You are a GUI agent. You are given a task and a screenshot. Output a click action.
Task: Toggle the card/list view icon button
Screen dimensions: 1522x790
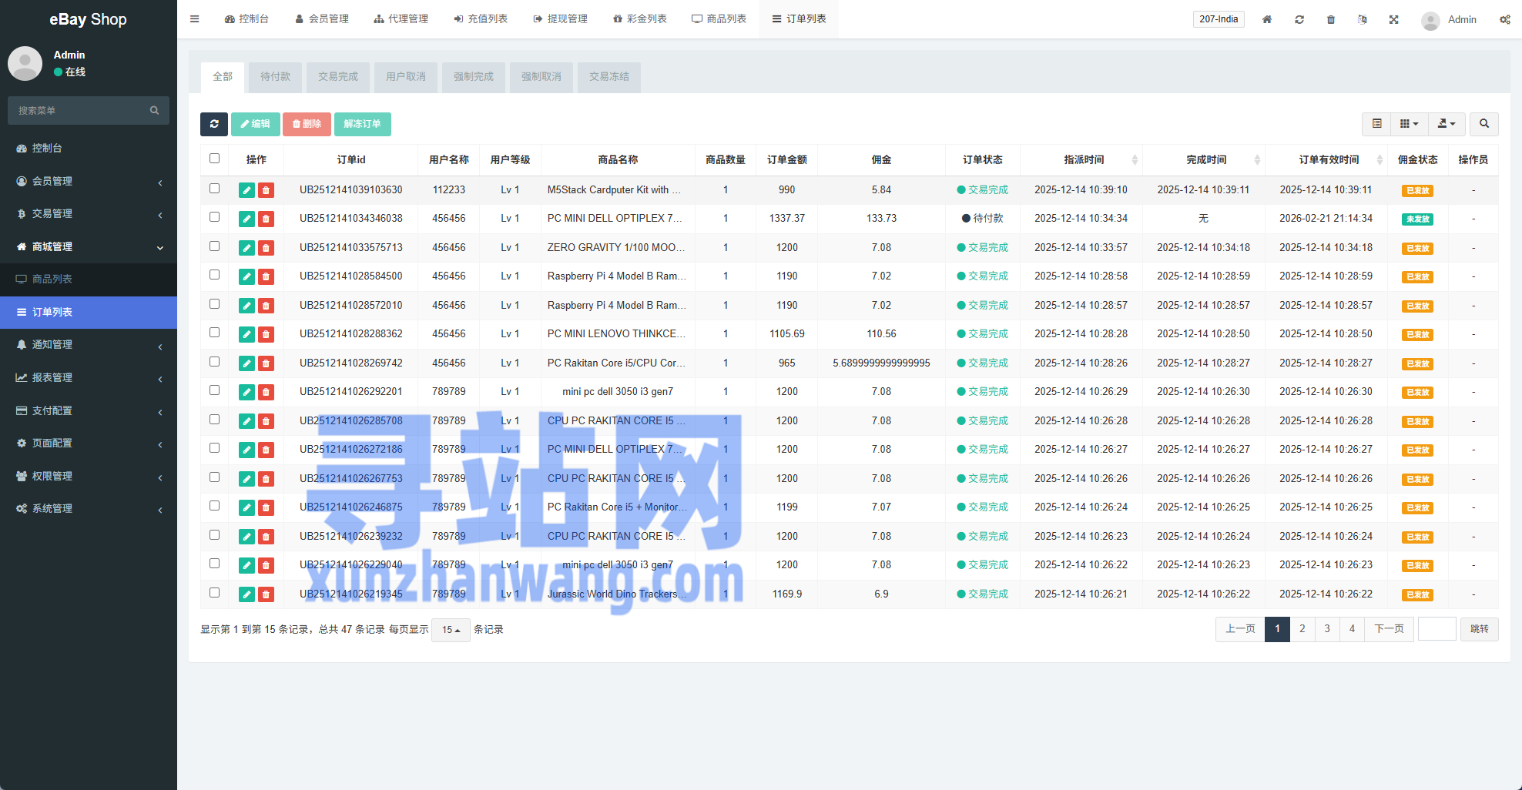click(x=1377, y=124)
